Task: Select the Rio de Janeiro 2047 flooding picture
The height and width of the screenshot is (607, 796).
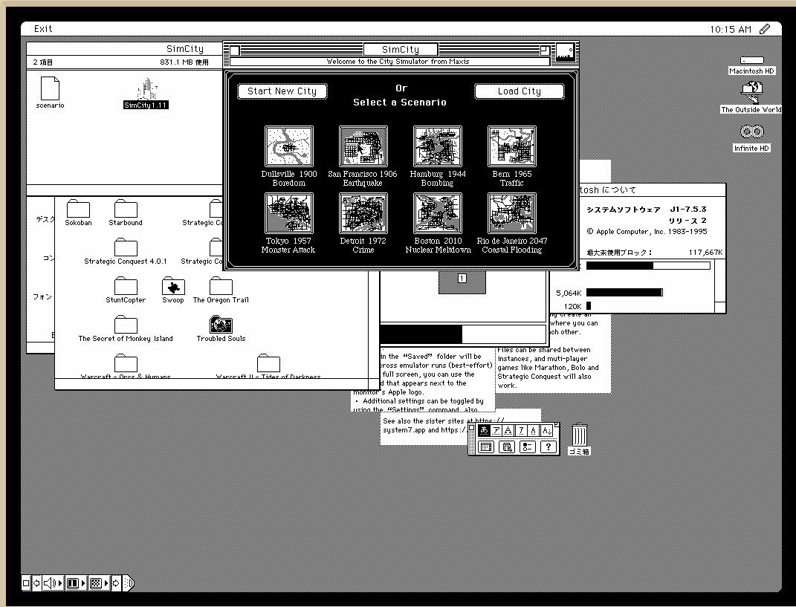Action: pyautogui.click(x=511, y=213)
